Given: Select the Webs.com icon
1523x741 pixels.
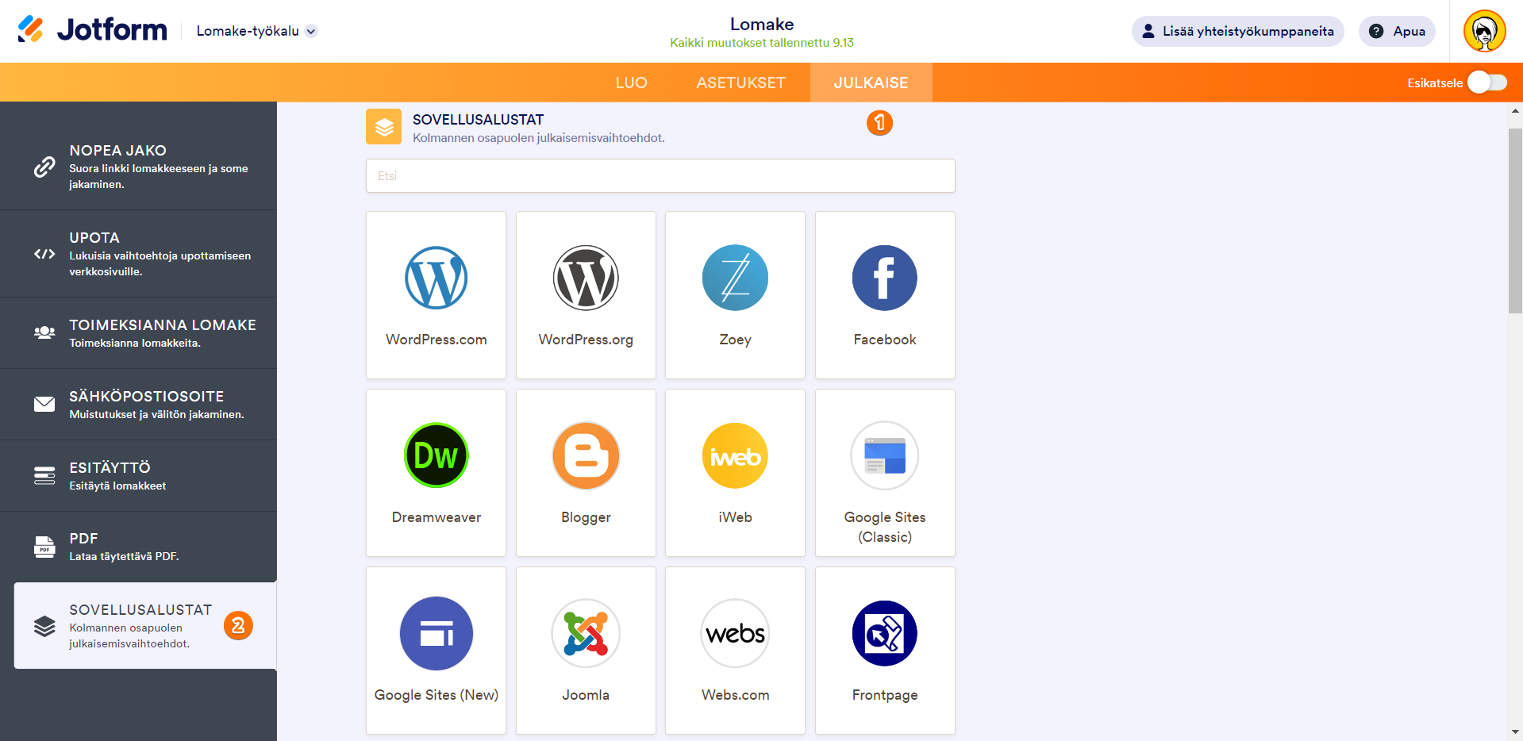Looking at the screenshot, I should [x=735, y=633].
